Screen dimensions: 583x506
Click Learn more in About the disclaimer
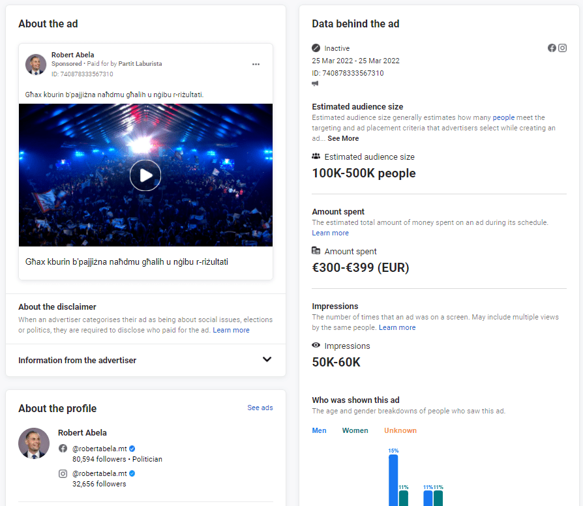(231, 330)
